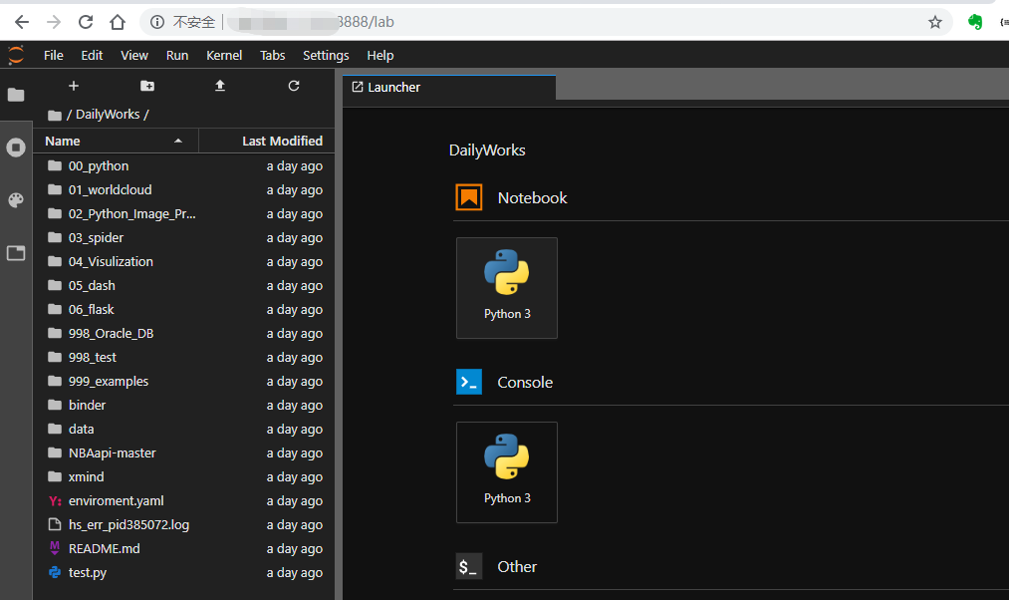Open the Running Terminals and Kernels sidebar
Screen dimensions: 1009x600
pyautogui.click(x=16, y=148)
